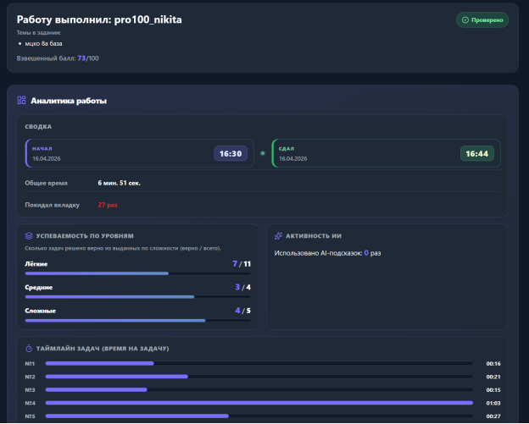This screenshot has width=529, height=424.
Task: Click the weighted score value 73
Action: pyautogui.click(x=81, y=58)
